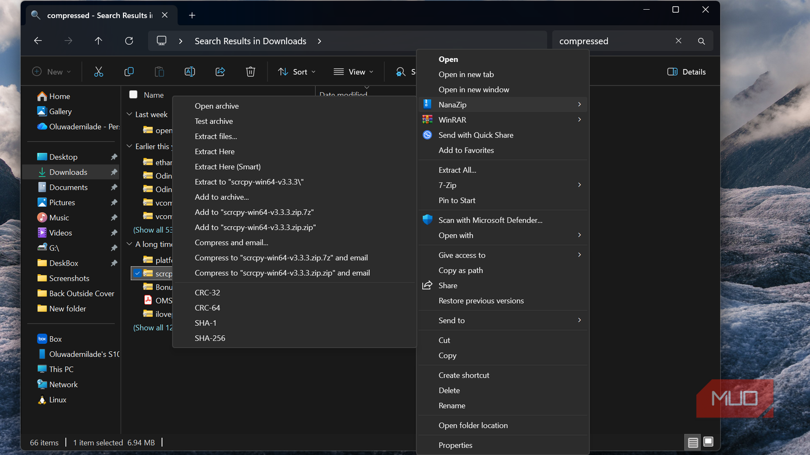810x455 pixels.
Task: Toggle the Details pane button
Action: point(686,72)
